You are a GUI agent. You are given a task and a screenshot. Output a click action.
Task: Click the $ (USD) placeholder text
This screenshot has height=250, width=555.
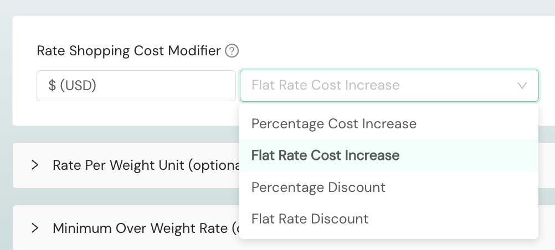72,86
